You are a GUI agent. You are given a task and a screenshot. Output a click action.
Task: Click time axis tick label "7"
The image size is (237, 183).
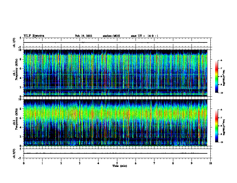point(154,163)
